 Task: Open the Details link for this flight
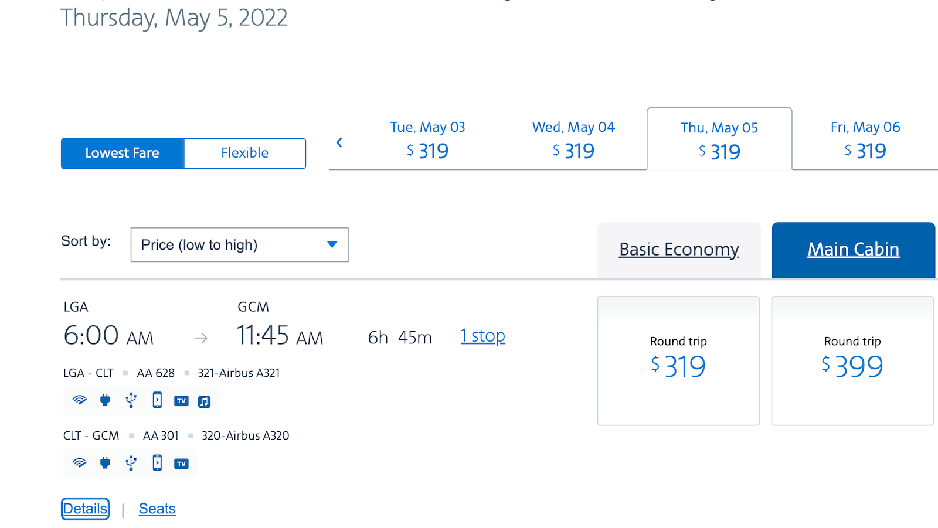84,509
